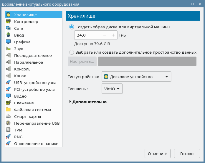The width and height of the screenshot is (205, 163).
Task: Click the monitor icon beside Графика
Action: pyautogui.click(x=8, y=42)
